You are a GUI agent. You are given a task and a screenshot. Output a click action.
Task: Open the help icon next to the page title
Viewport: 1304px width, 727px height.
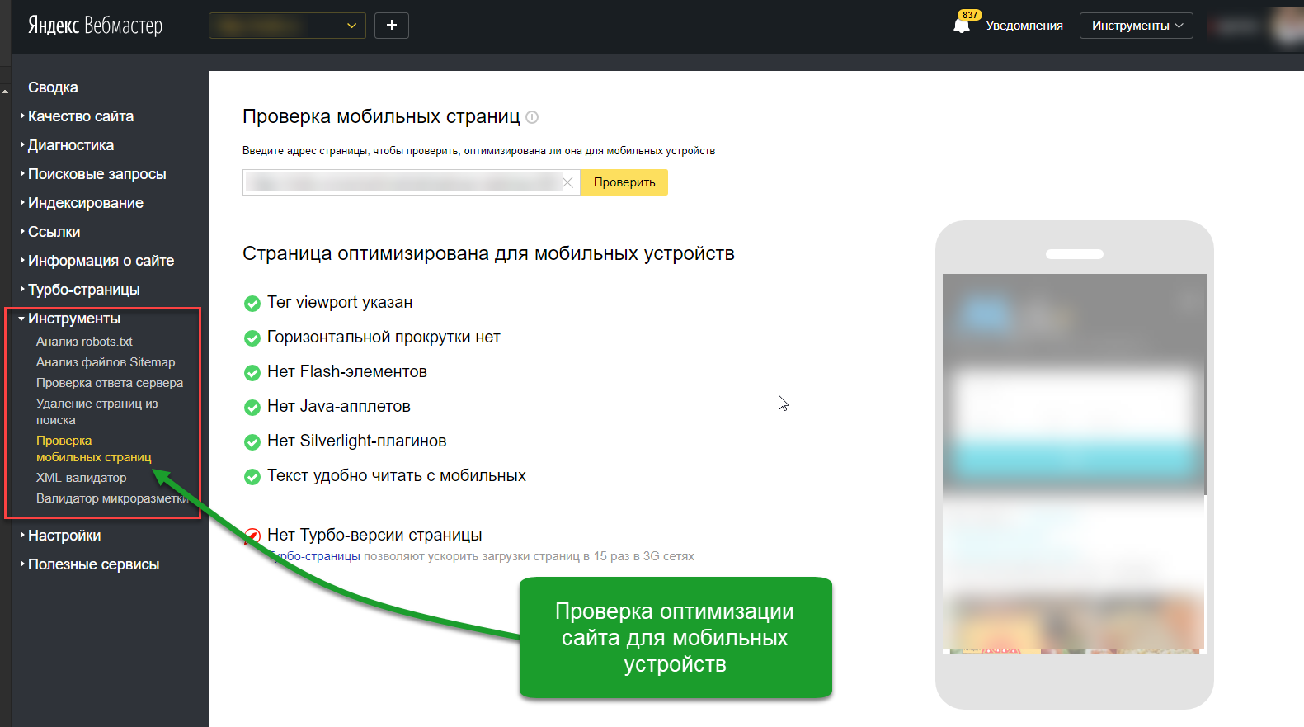point(532,117)
